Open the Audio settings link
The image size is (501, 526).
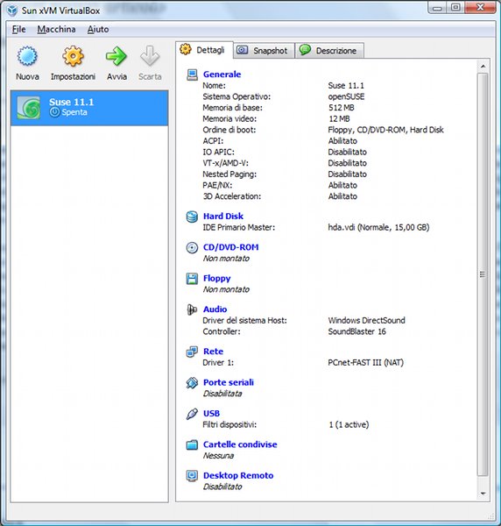(x=215, y=309)
